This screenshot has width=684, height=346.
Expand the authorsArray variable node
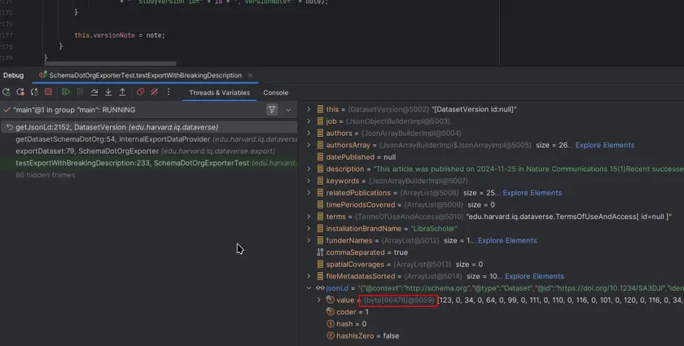(x=309, y=145)
